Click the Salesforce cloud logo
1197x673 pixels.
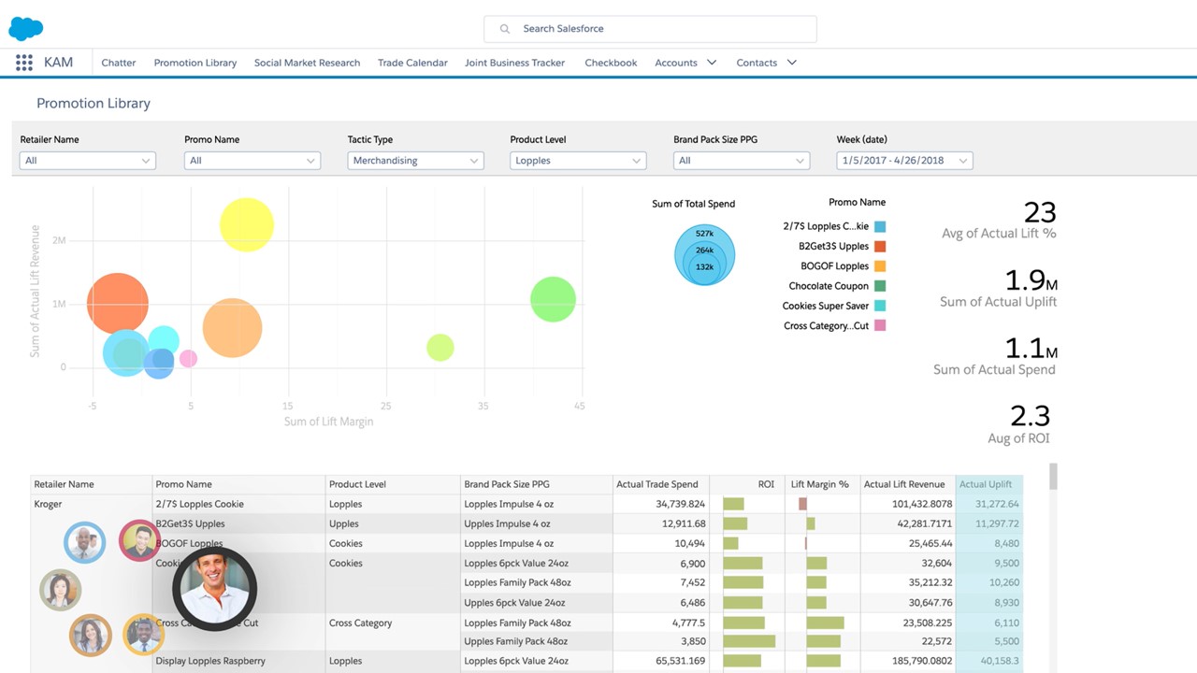click(x=25, y=29)
